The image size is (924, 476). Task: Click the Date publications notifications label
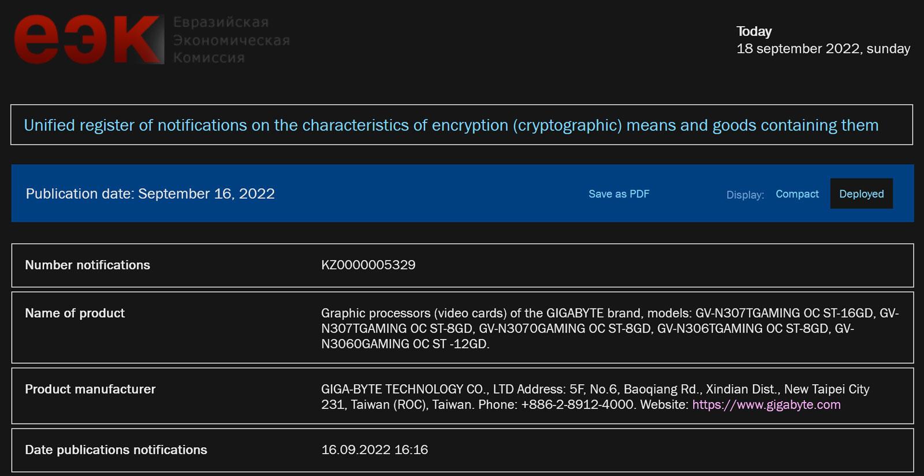115,450
